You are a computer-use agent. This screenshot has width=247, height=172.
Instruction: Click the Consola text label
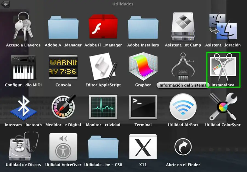coord(63,85)
